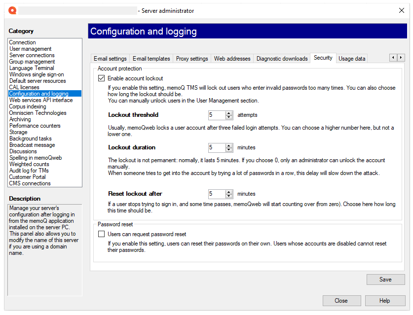The height and width of the screenshot is (315, 413).
Task: Open the Diagnostic downloads tab
Action: [282, 58]
